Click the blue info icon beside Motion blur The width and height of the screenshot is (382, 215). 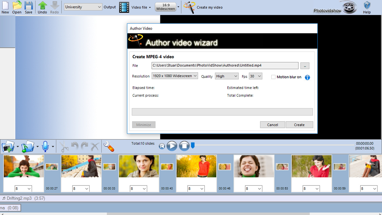pyautogui.click(x=307, y=77)
